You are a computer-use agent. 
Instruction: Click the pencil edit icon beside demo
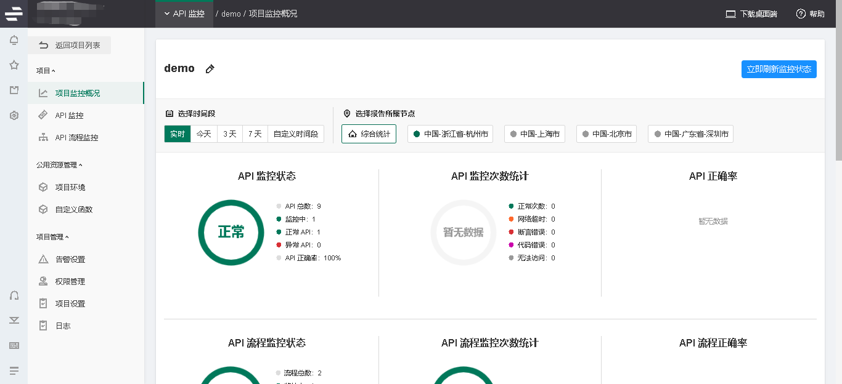click(210, 69)
